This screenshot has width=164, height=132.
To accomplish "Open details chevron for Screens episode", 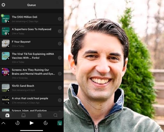I will click(x=60, y=74).
